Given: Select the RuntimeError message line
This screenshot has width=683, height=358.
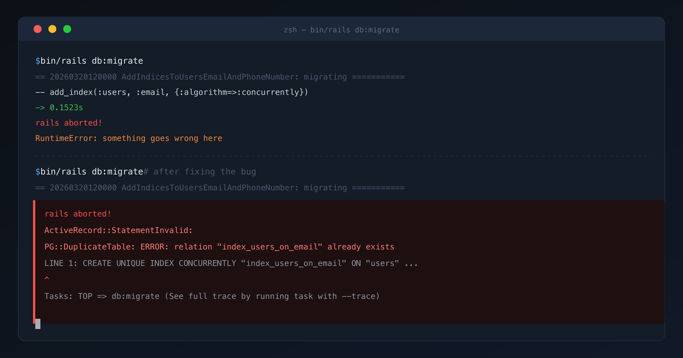Looking at the screenshot, I should pos(129,138).
